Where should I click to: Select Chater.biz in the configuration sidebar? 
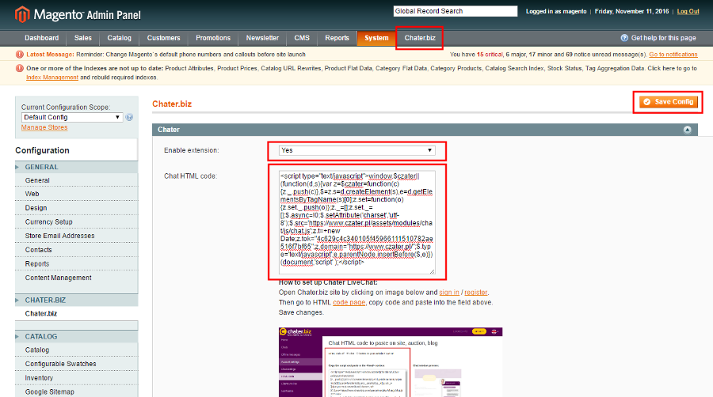pyautogui.click(x=41, y=313)
